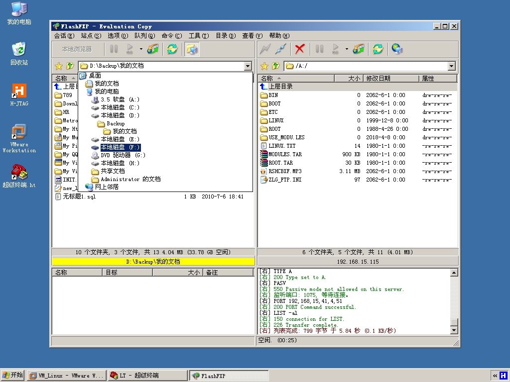Open the remote path /A:/ dropdown arrow

tap(451, 66)
